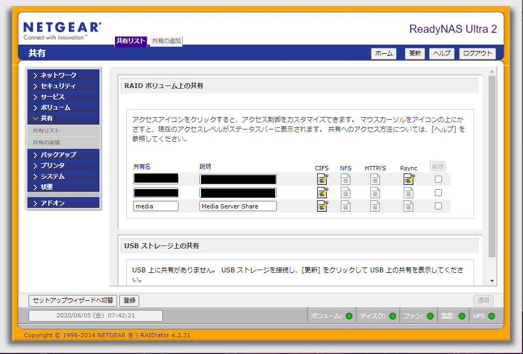This screenshot has height=354, width=523.
Task: Open NFS access icon in first share row
Action: [x=346, y=179]
